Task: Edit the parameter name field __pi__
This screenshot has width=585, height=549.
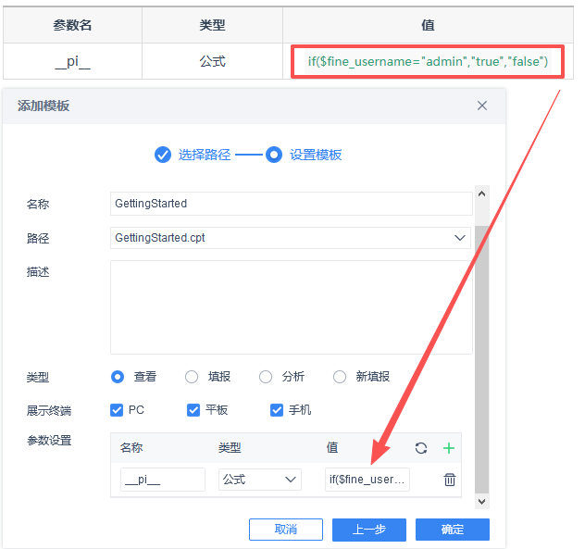Action: [x=163, y=480]
